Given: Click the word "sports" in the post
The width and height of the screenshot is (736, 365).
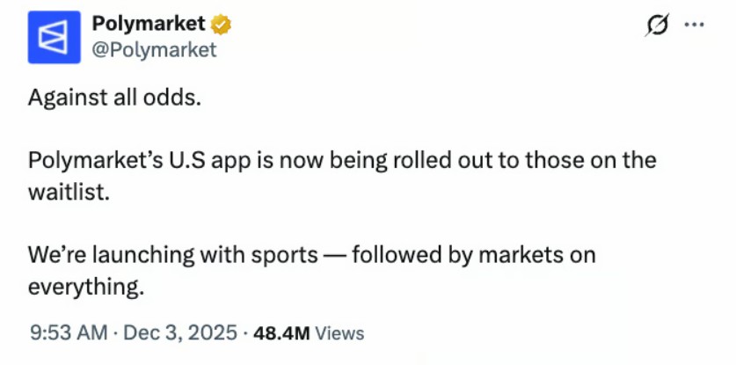Looking at the screenshot, I should pyautogui.click(x=286, y=255).
